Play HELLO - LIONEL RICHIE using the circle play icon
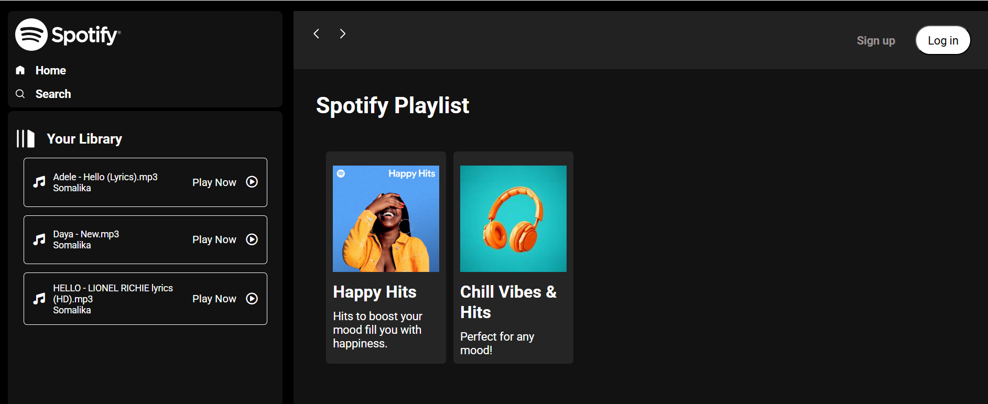 coord(252,299)
